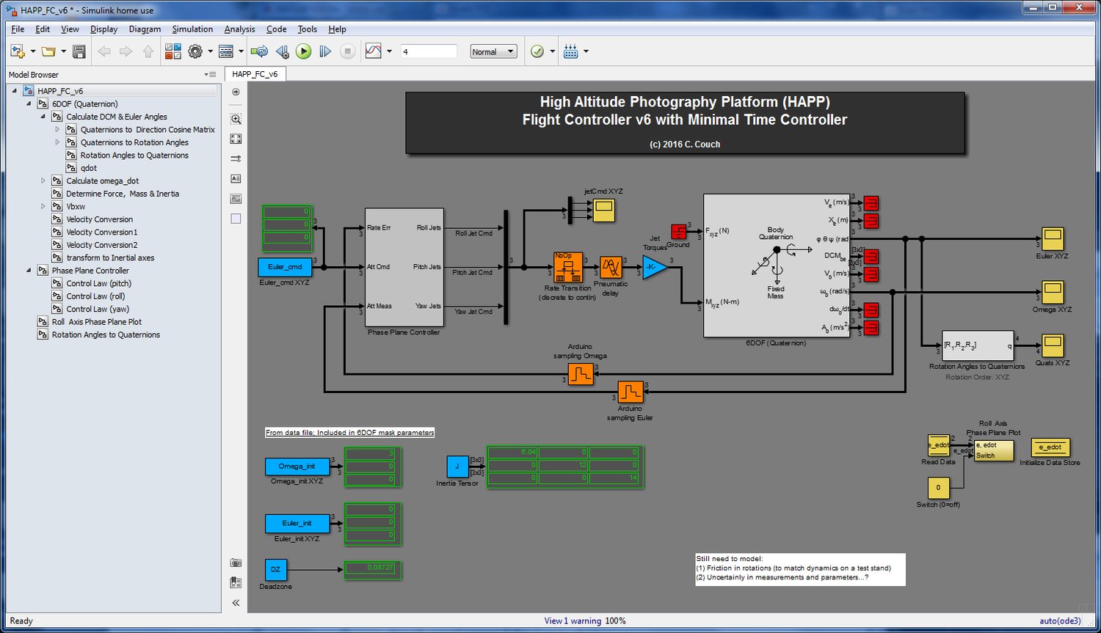Open the Library Browser icon
The height and width of the screenshot is (633, 1101).
click(173, 51)
